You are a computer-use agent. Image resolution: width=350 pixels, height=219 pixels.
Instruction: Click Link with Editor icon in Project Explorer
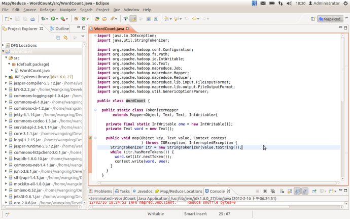pyautogui.click(x=66, y=38)
